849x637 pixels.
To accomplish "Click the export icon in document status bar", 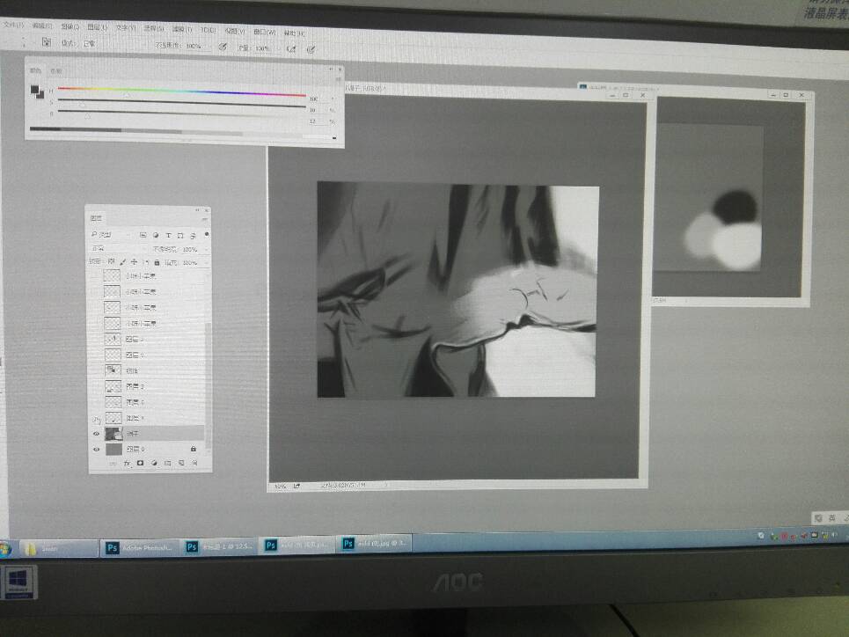I will (296, 487).
